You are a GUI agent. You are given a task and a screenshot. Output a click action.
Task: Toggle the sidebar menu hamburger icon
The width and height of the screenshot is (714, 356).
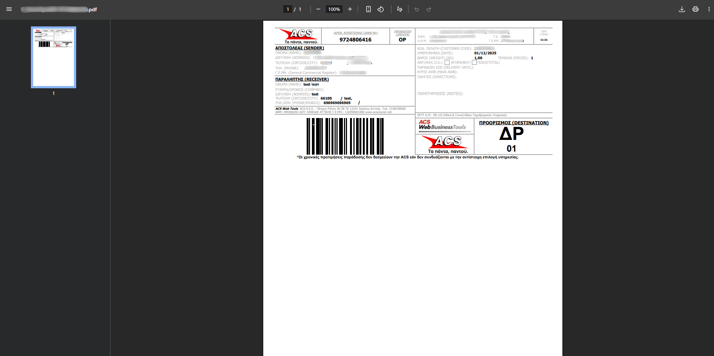pyautogui.click(x=9, y=9)
